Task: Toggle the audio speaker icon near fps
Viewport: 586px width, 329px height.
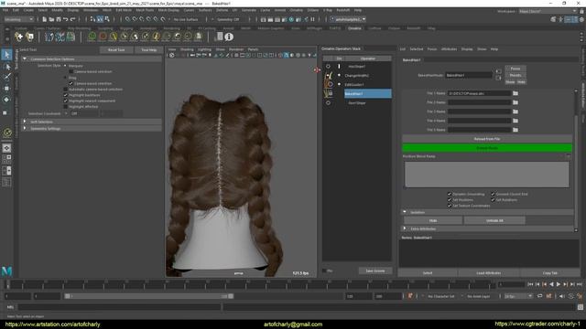Action: click(x=561, y=296)
